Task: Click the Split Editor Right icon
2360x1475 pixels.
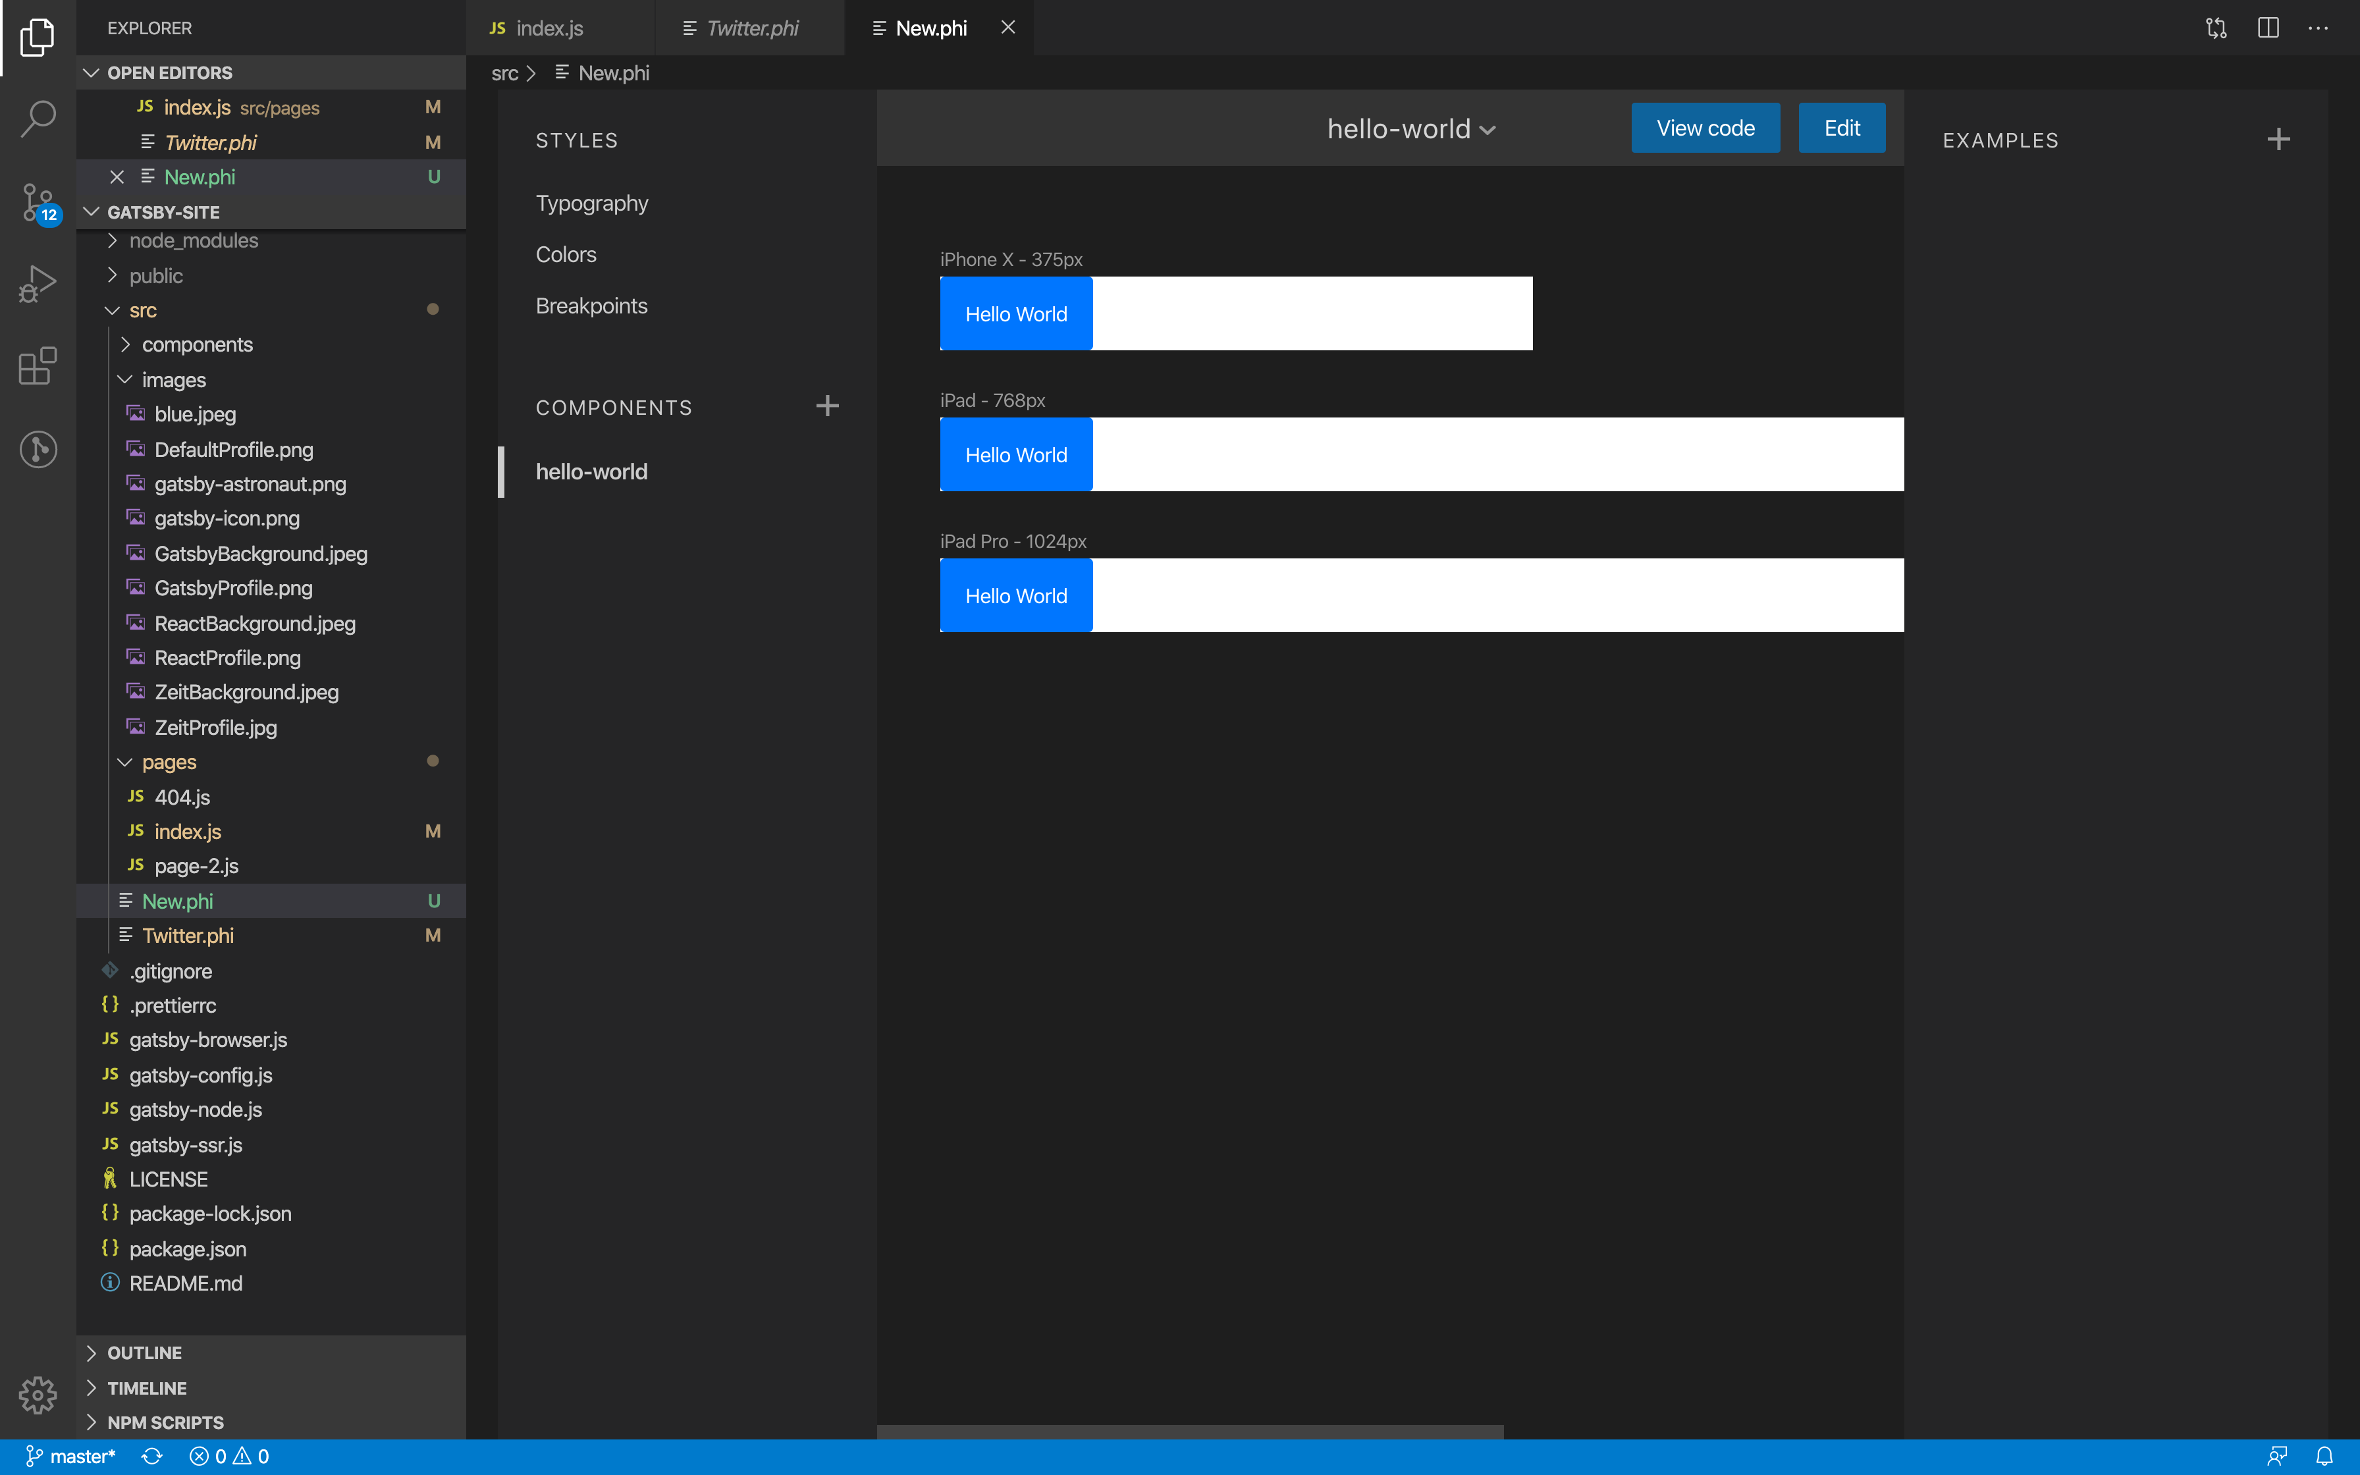Action: click(x=2267, y=28)
